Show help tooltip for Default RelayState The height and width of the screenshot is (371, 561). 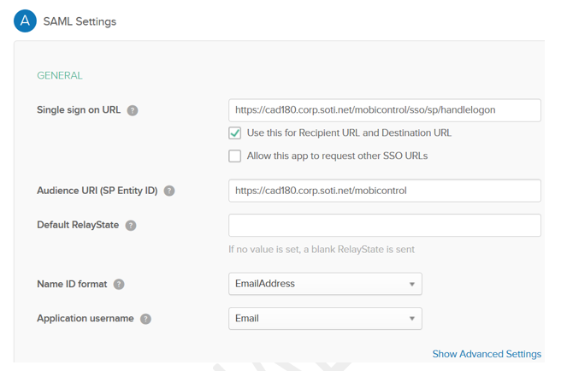coord(131,226)
